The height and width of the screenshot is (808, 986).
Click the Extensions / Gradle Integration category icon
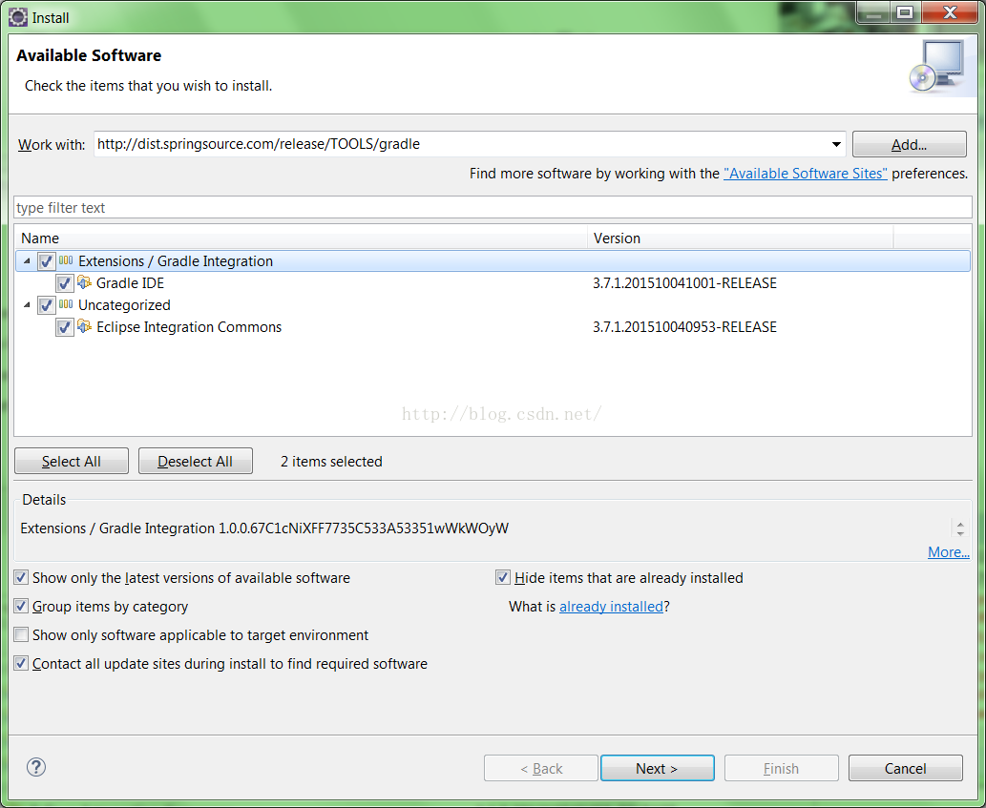pyautogui.click(x=66, y=260)
